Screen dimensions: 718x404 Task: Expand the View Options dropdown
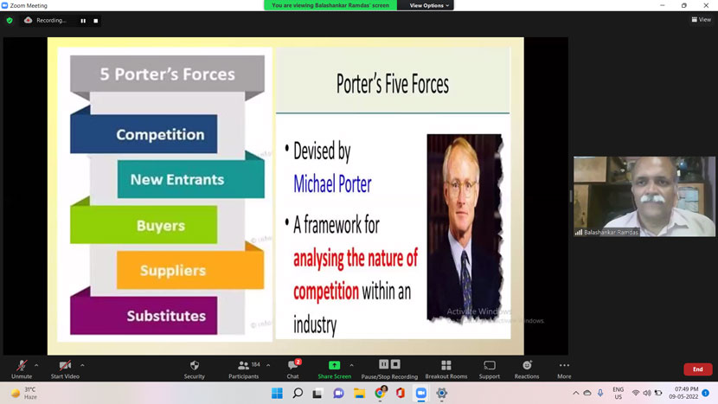[x=429, y=5]
